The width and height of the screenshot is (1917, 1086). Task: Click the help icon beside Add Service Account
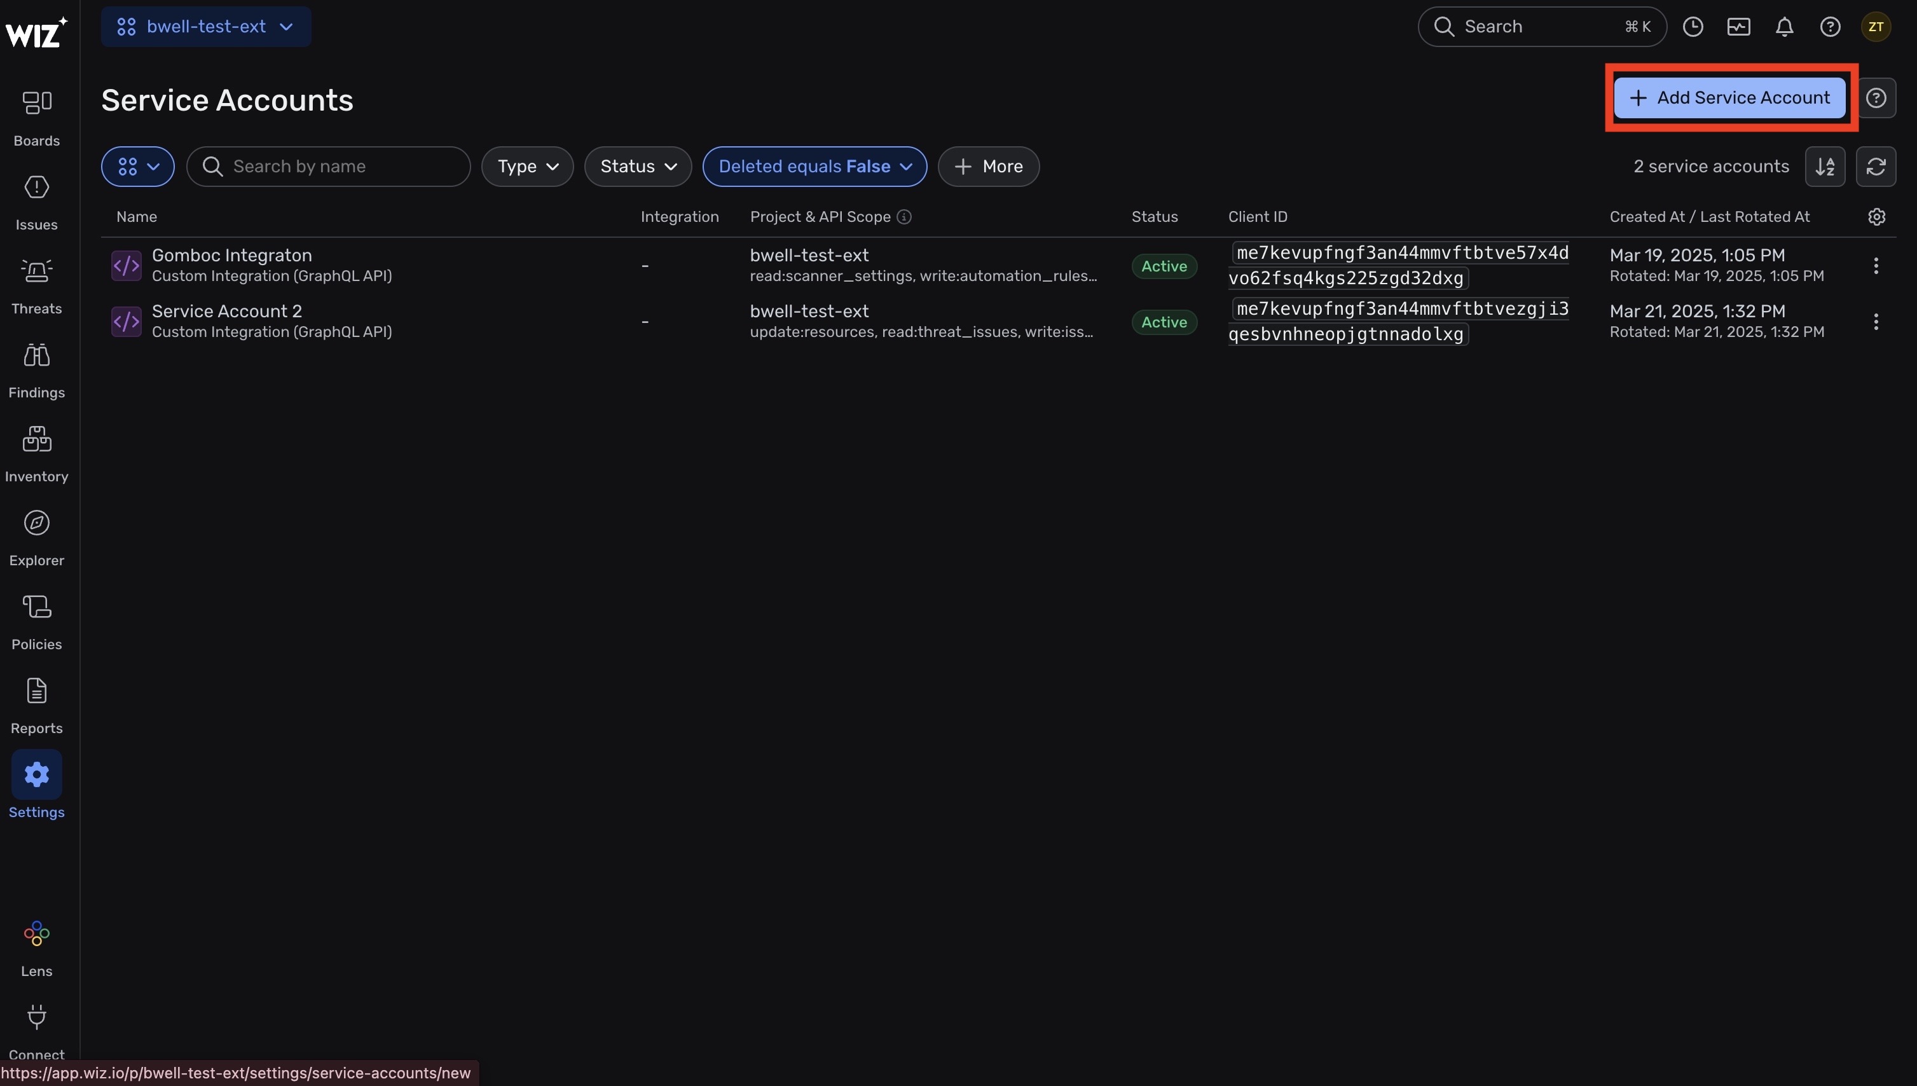[1876, 98]
